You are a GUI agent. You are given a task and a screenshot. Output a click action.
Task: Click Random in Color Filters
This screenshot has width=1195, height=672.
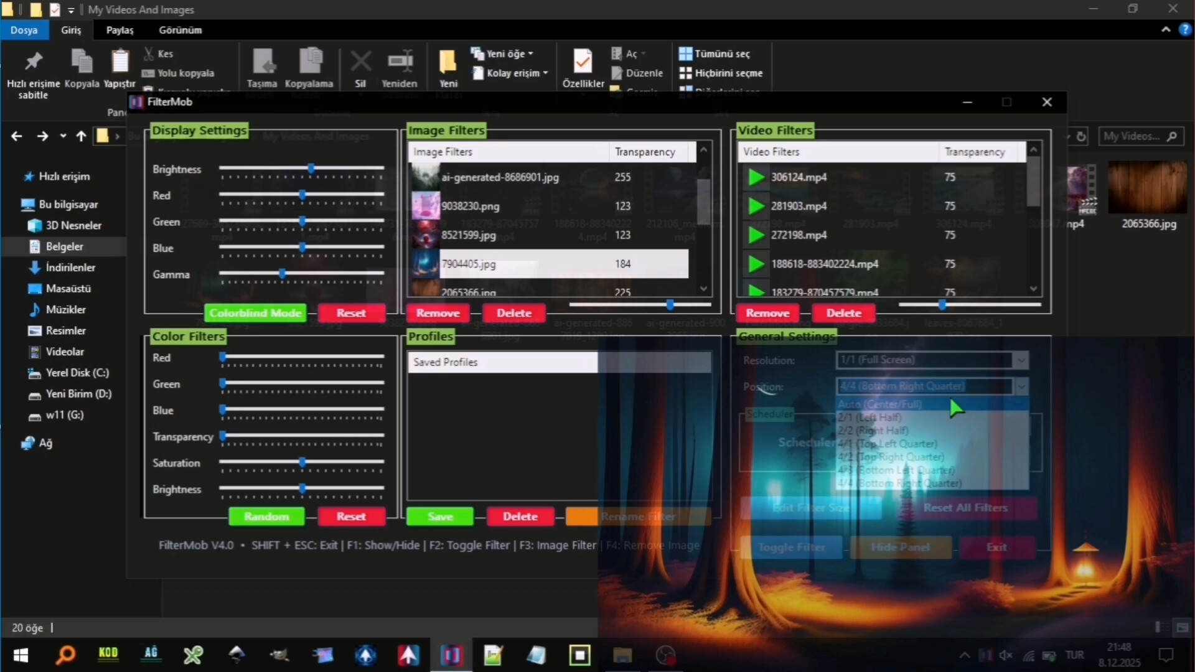(266, 516)
